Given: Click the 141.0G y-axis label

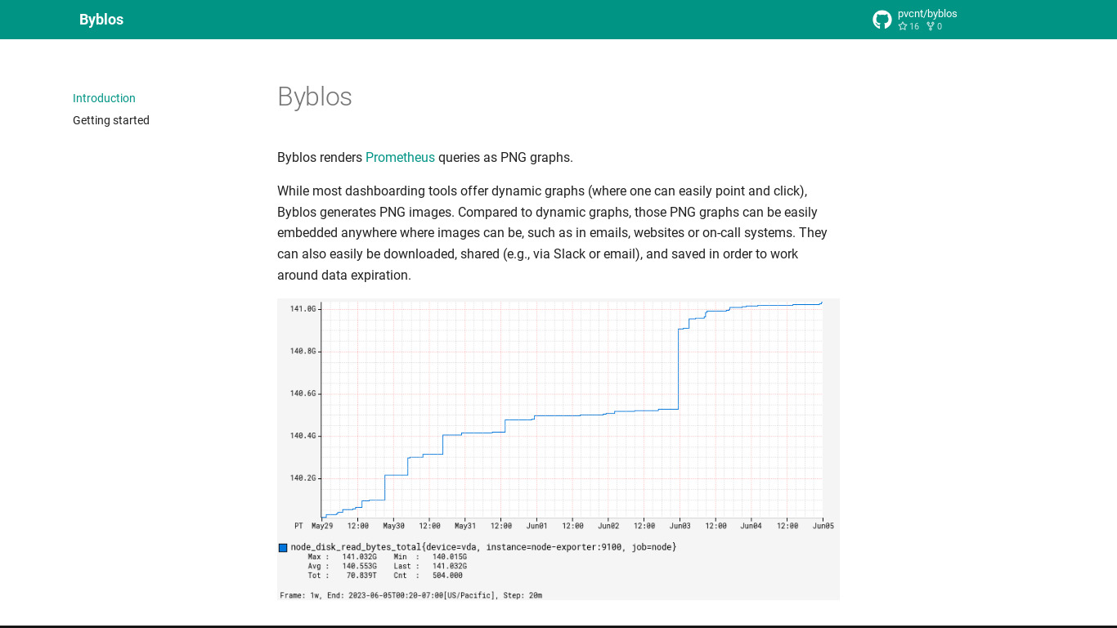Looking at the screenshot, I should pos(303,308).
